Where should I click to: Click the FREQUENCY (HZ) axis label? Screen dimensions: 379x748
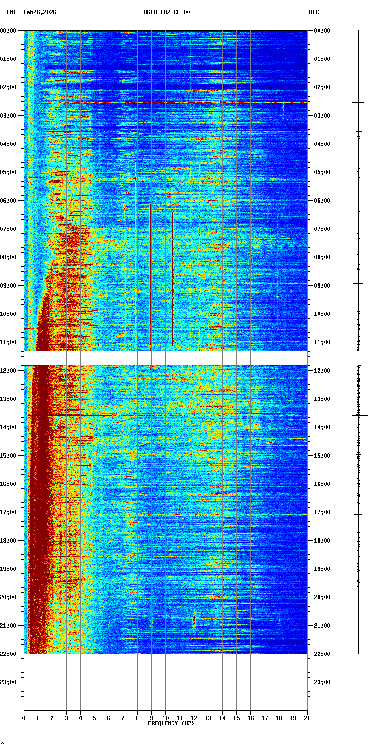[x=171, y=723]
